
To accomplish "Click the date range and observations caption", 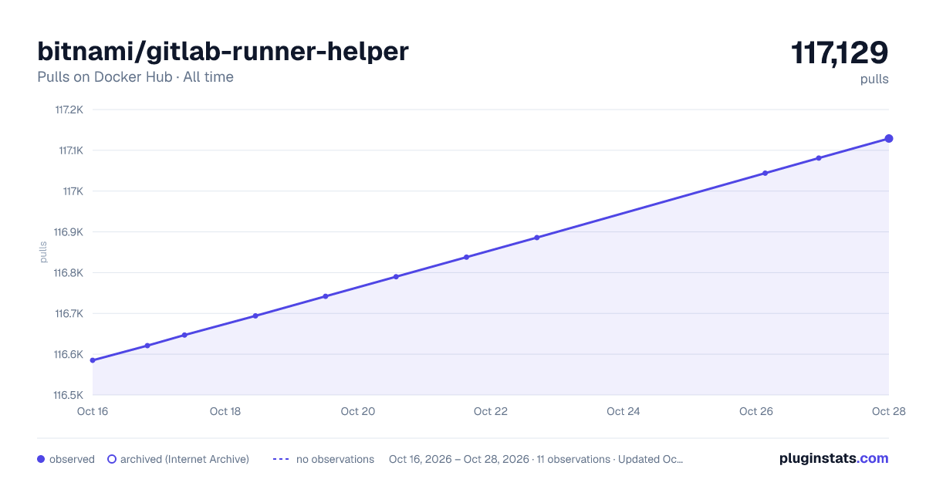I will point(536,459).
